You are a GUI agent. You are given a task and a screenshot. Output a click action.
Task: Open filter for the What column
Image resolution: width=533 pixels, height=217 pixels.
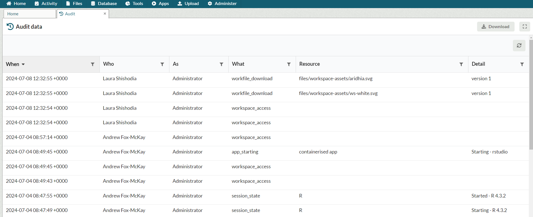click(289, 64)
